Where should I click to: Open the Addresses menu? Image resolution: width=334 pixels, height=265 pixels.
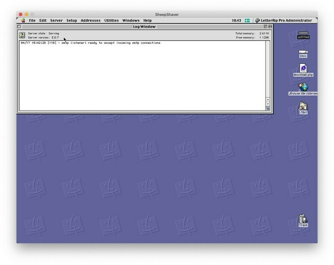point(91,20)
